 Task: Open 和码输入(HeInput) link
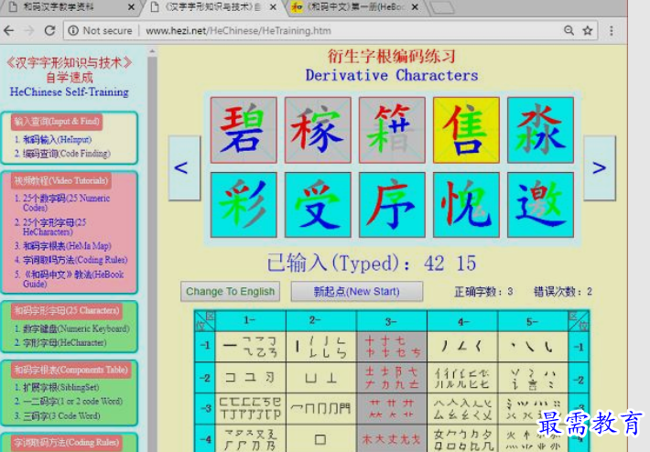tap(57, 140)
